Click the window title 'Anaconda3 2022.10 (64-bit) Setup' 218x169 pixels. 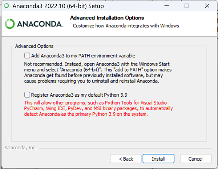(x=58, y=6)
